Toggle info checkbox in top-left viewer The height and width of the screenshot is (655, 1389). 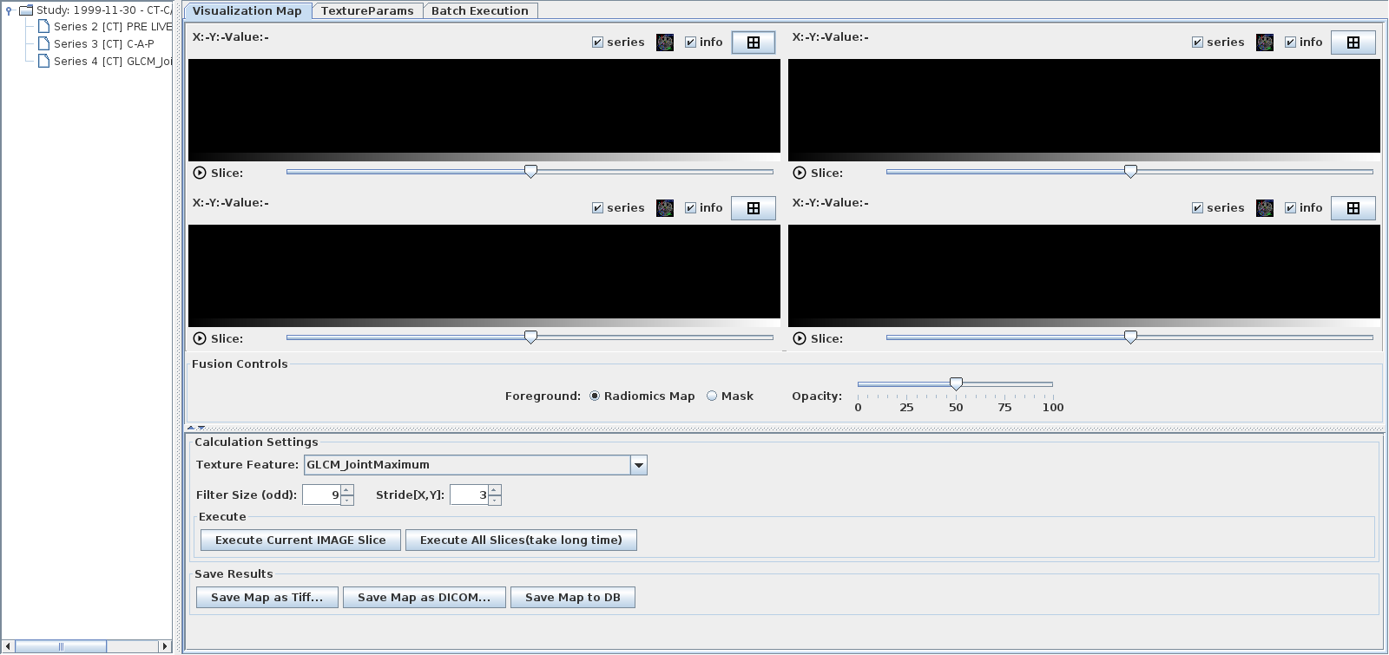point(690,43)
